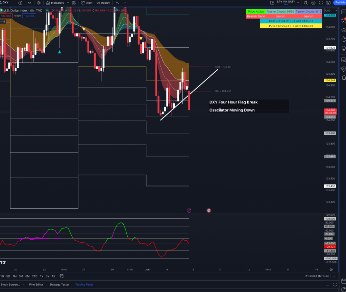
Task: Open the Strategy Tester tab
Action: [x=59, y=285]
